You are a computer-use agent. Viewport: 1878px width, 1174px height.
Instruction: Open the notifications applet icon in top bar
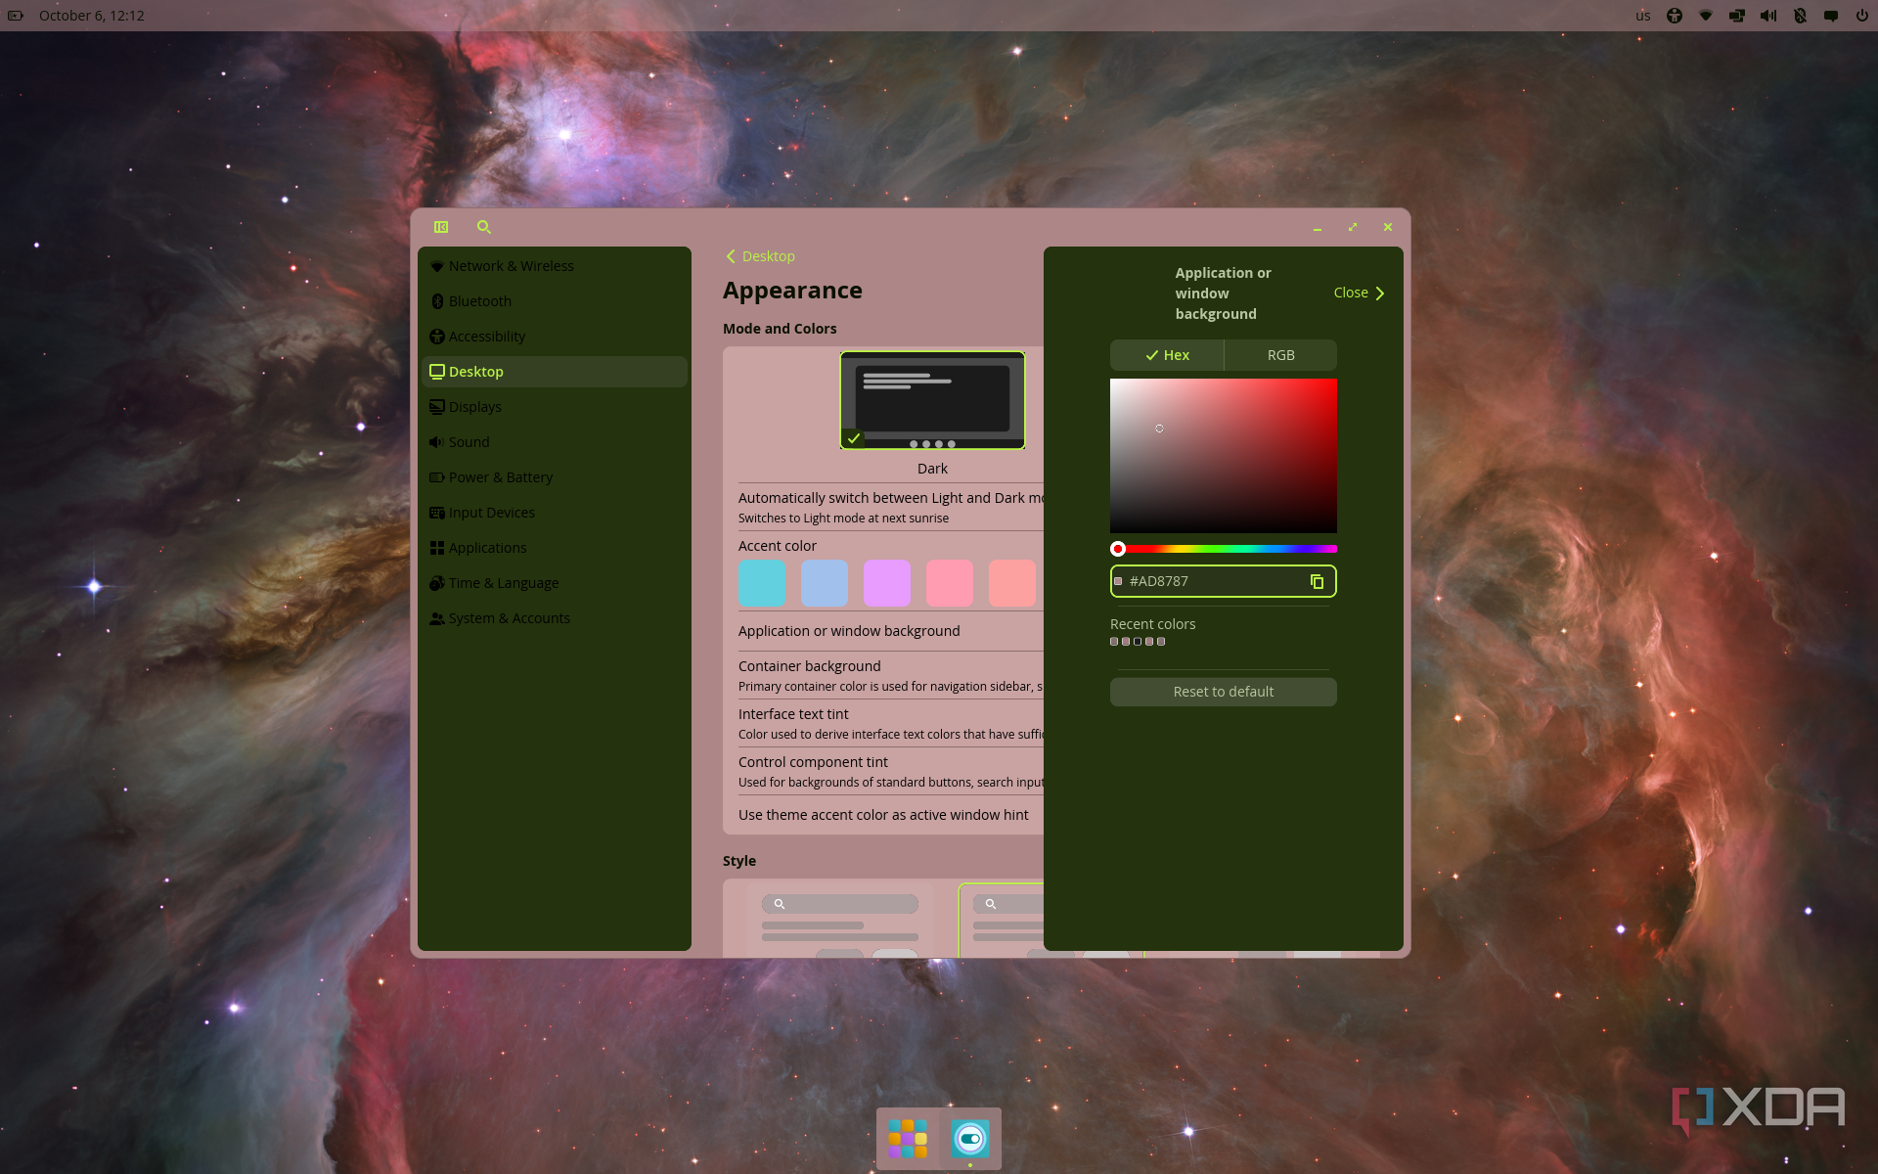click(x=1831, y=16)
